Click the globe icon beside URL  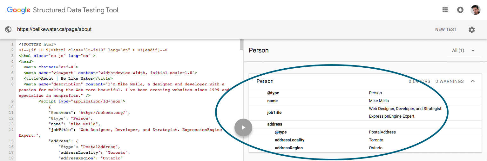[x=8, y=29]
